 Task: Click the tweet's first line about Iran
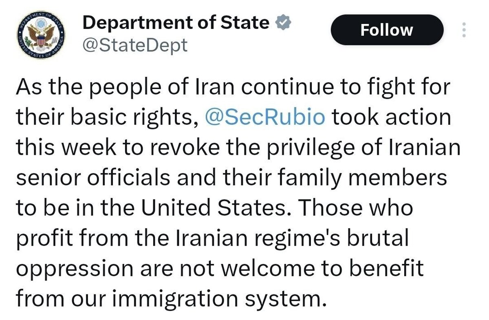(x=233, y=87)
